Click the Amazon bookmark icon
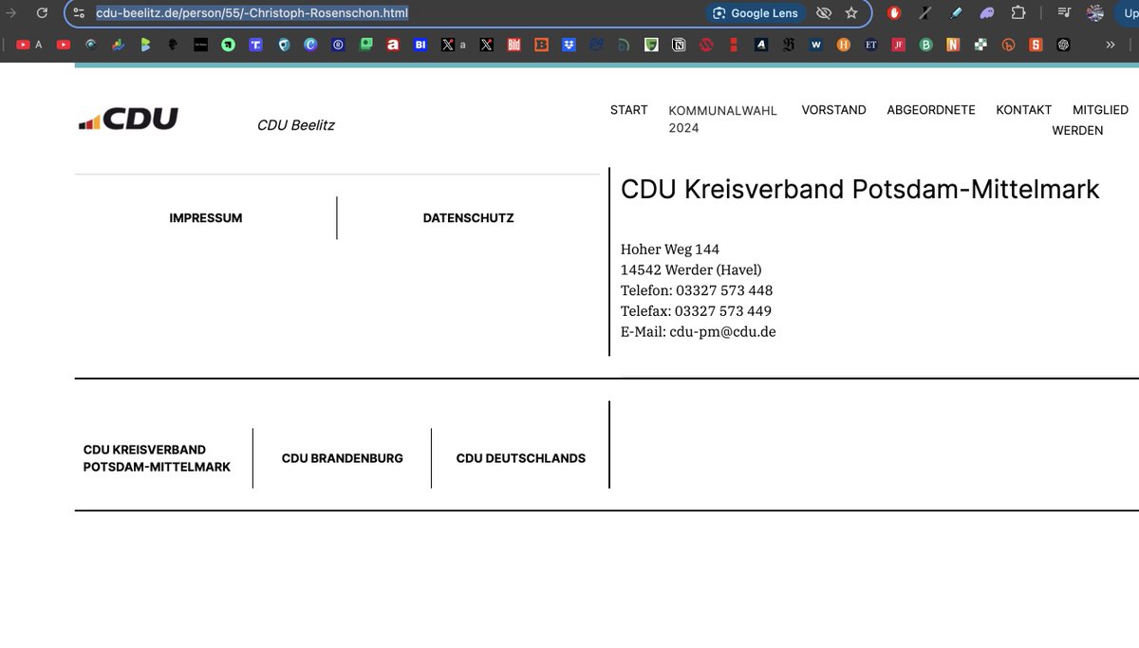The image size is (1139, 648). [393, 44]
